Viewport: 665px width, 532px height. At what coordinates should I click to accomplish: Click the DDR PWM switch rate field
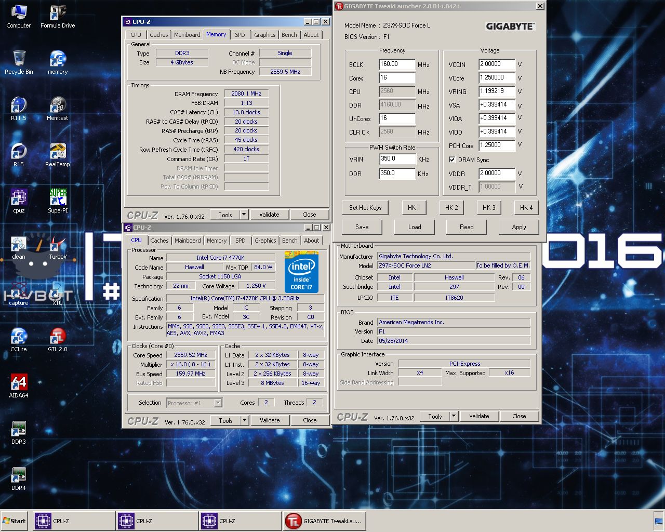397,174
